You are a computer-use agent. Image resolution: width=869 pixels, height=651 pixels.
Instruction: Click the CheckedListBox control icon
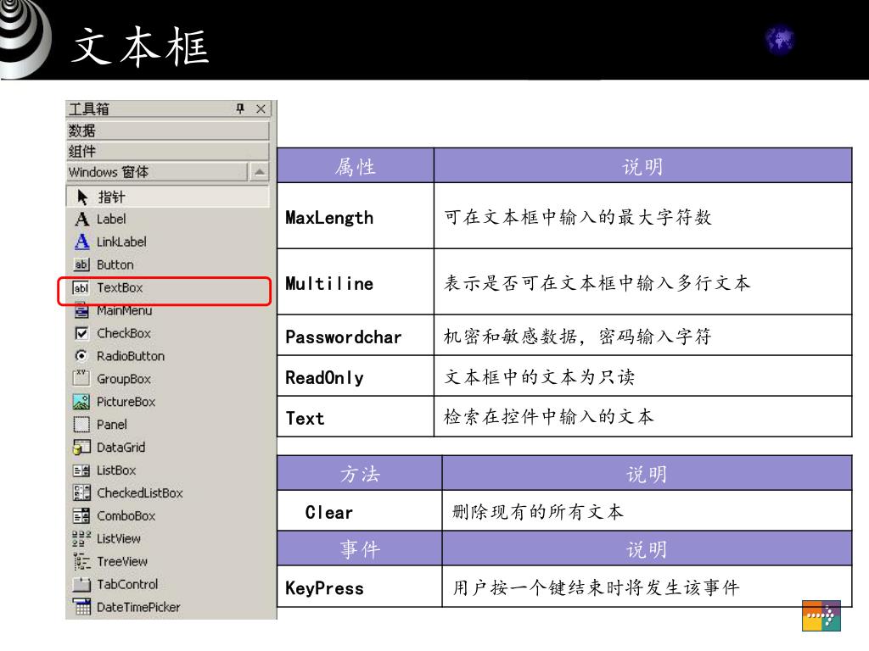point(81,492)
